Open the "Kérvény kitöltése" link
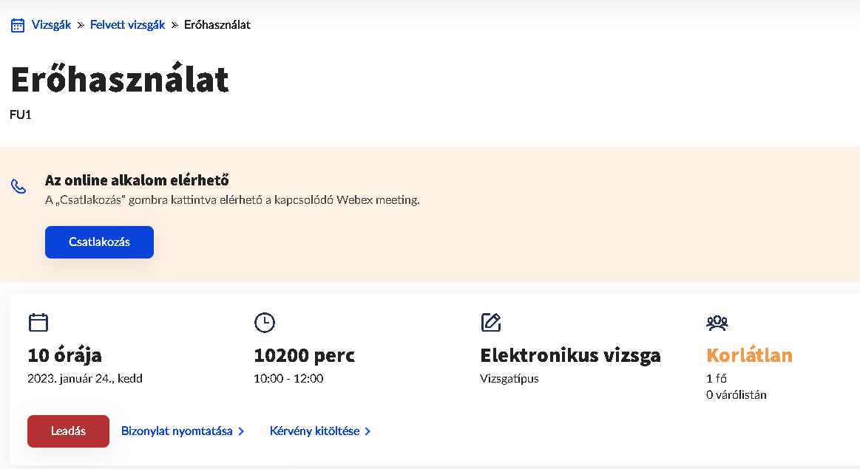 314,431
